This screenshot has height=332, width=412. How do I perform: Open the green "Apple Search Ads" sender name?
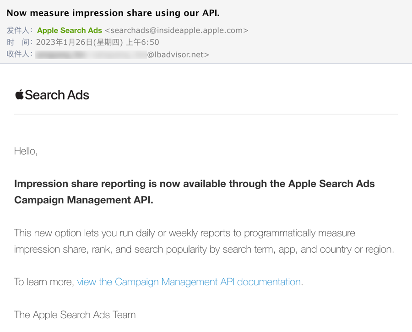pyautogui.click(x=70, y=31)
